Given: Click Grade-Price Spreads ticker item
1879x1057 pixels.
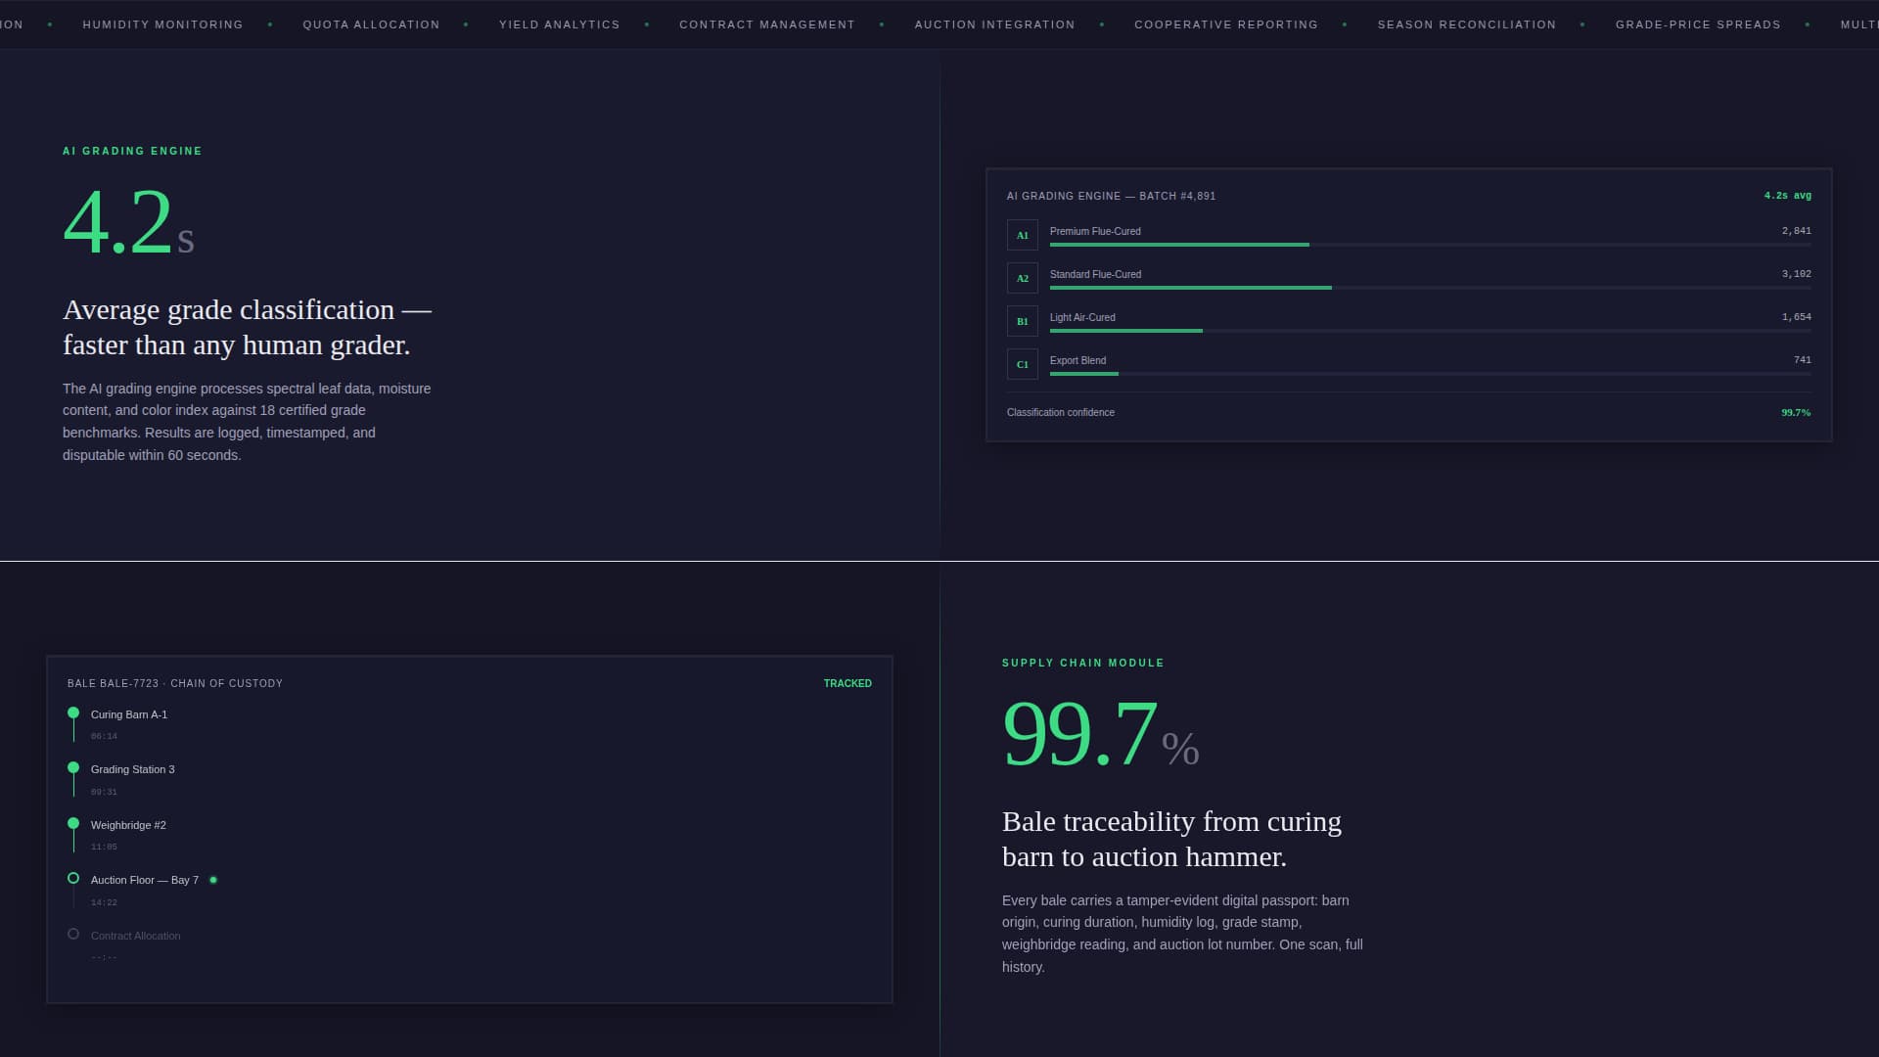Looking at the screenshot, I should 1698,24.
